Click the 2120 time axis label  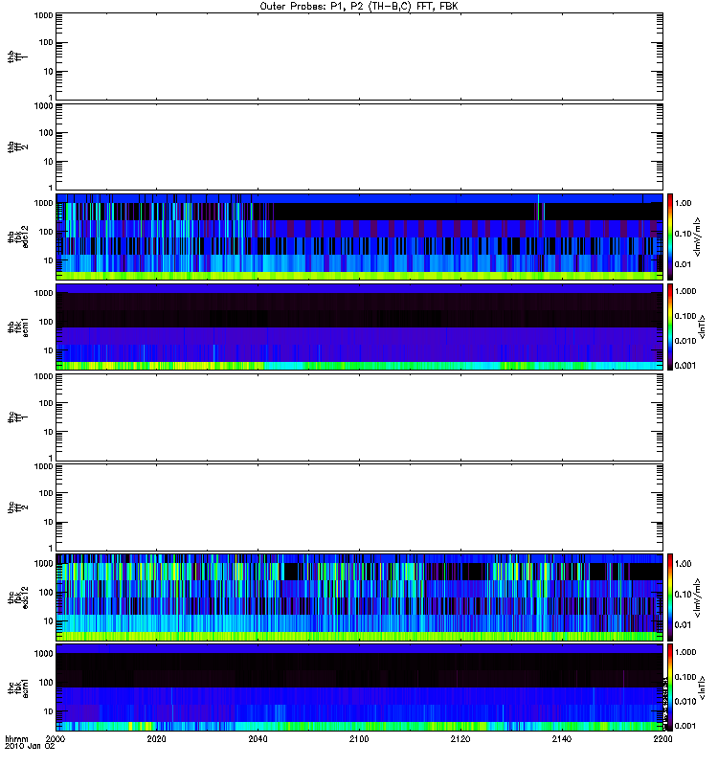pos(460,738)
